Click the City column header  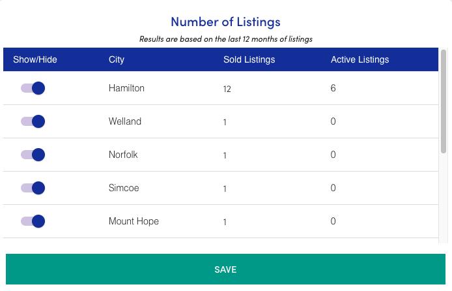click(x=117, y=59)
